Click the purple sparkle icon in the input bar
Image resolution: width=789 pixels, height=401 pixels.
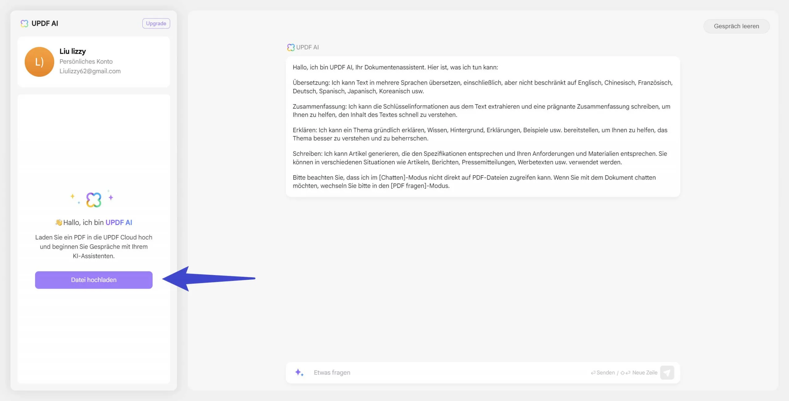(298, 372)
